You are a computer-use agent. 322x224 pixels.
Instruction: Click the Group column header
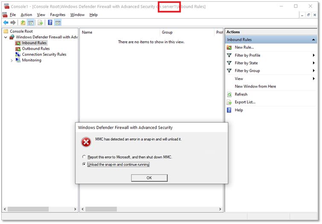pyautogui.click(x=187, y=32)
